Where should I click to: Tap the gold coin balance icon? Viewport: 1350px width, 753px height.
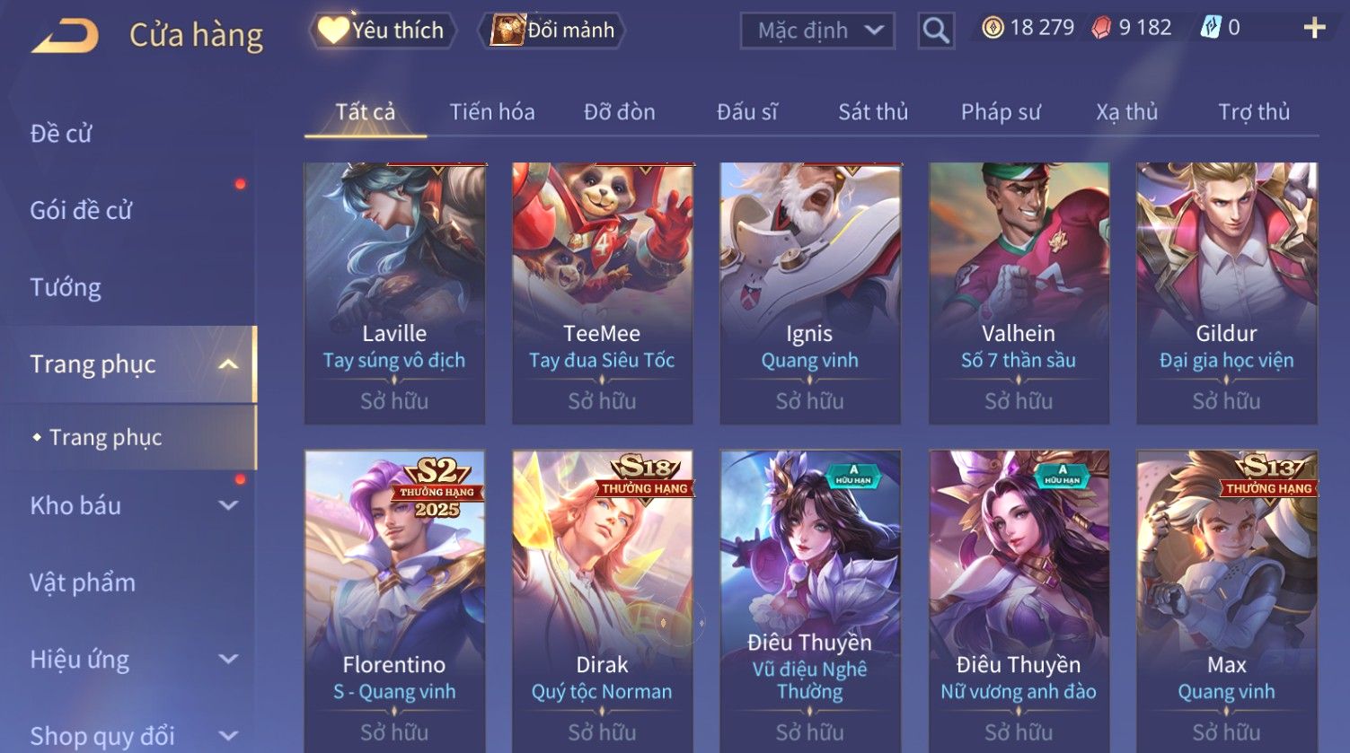[x=992, y=28]
